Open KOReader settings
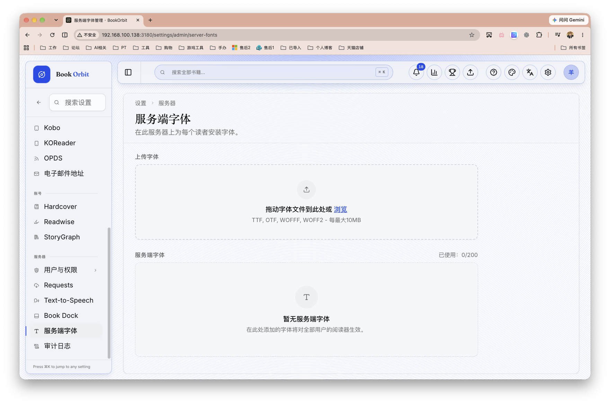 click(x=66, y=143)
